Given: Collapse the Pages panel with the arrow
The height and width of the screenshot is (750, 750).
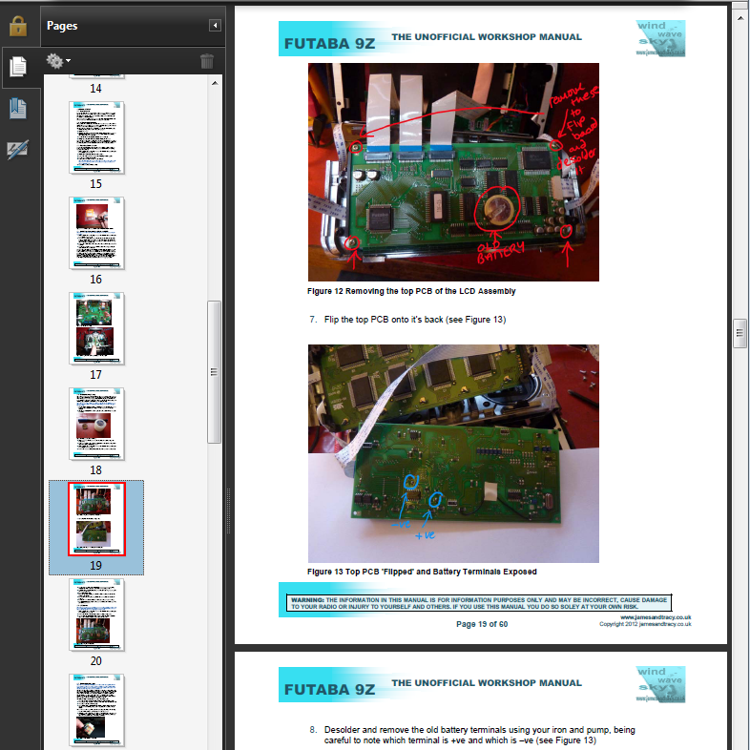Looking at the screenshot, I should click(x=216, y=26).
